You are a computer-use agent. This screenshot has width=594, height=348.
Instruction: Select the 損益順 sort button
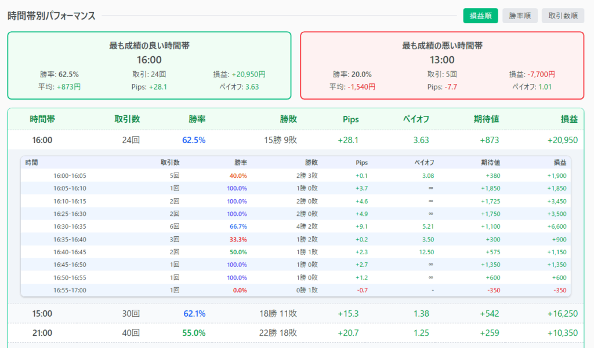[480, 16]
